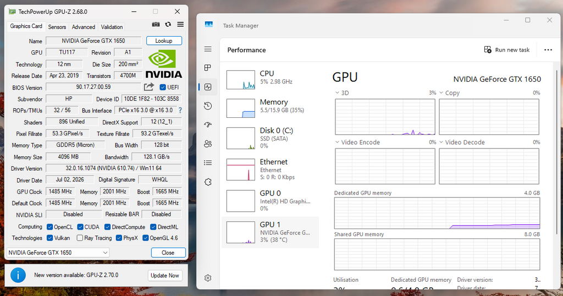Take a GPU-Z screenshot with the camera icon
Screen dimensions: 563x296
(156, 24)
